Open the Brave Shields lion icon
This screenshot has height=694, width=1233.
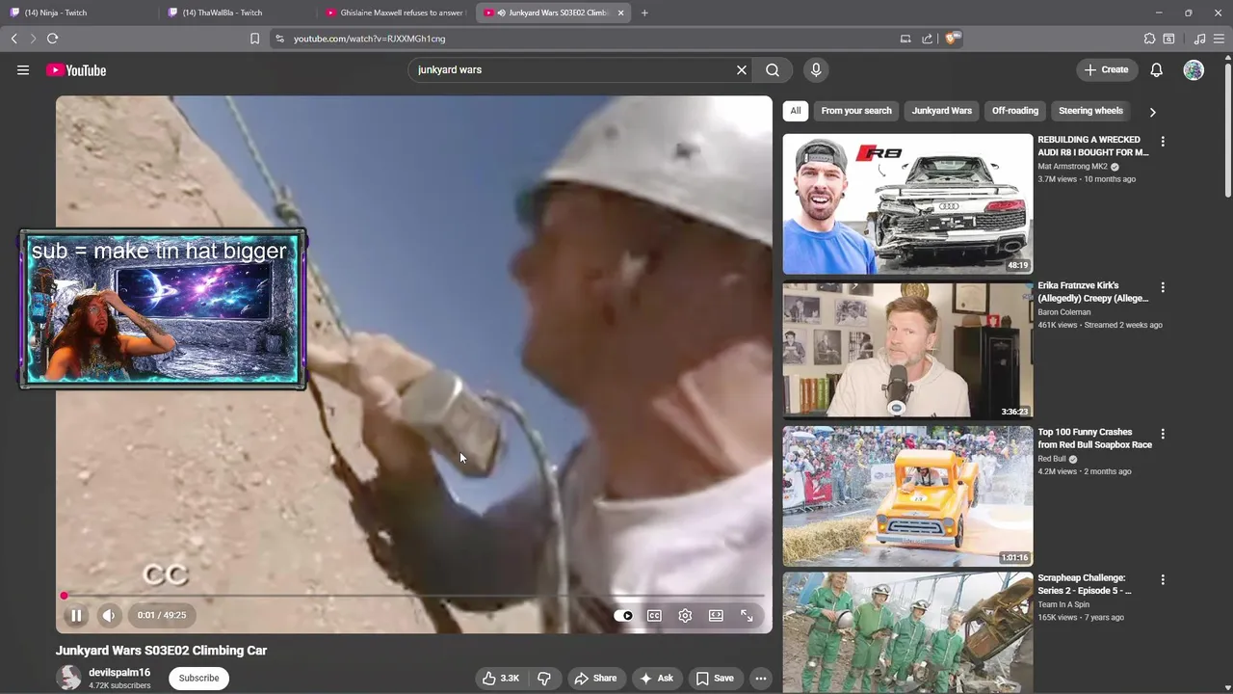[953, 39]
